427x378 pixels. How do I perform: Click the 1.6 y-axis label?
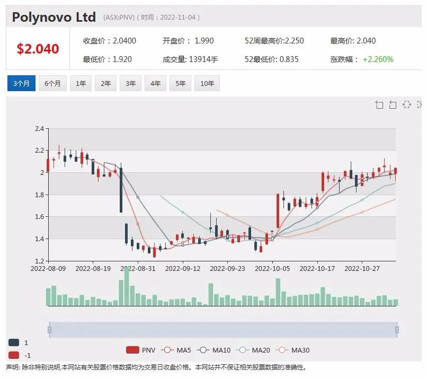coord(40,217)
